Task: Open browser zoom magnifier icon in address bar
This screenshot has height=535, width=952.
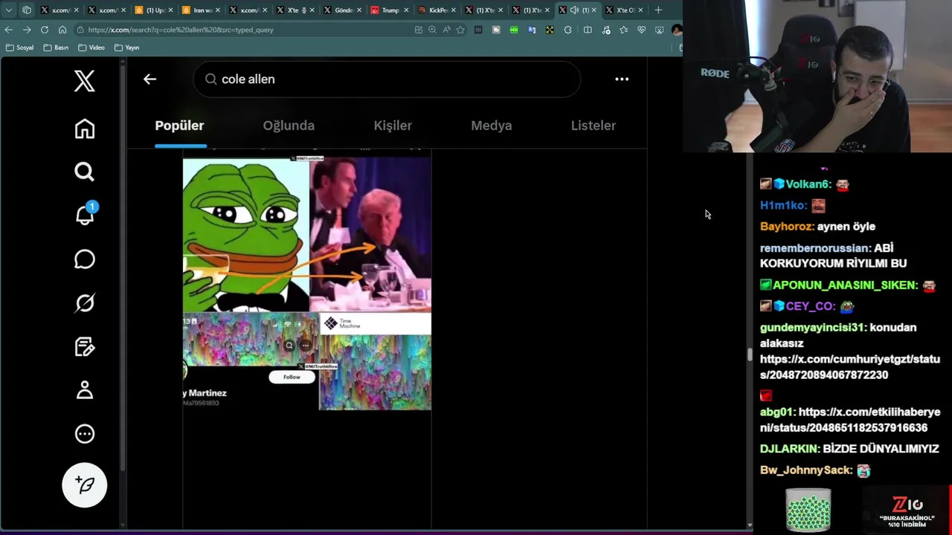Action: coord(432,30)
